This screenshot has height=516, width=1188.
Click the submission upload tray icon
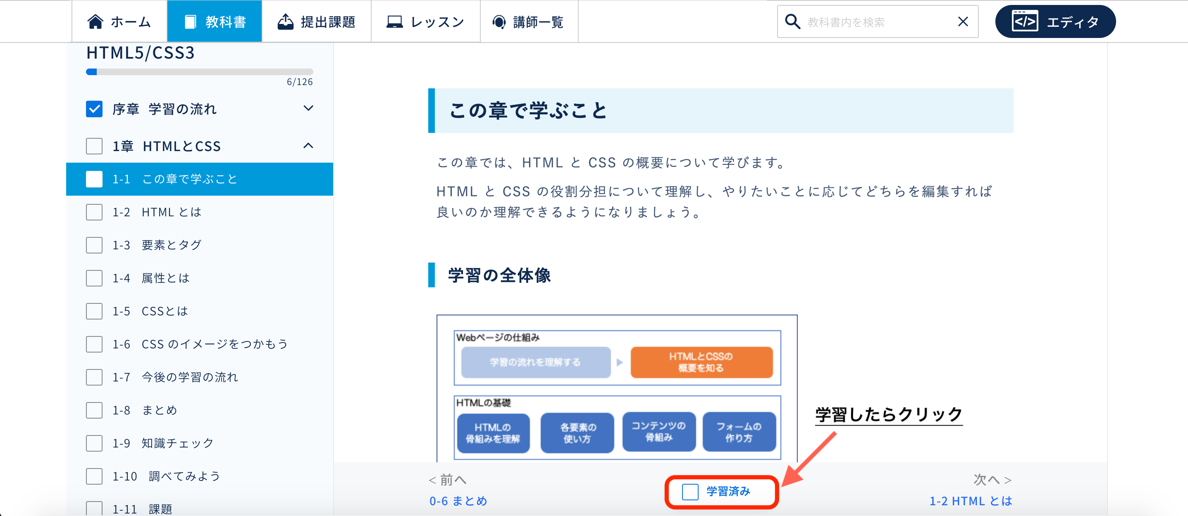286,21
